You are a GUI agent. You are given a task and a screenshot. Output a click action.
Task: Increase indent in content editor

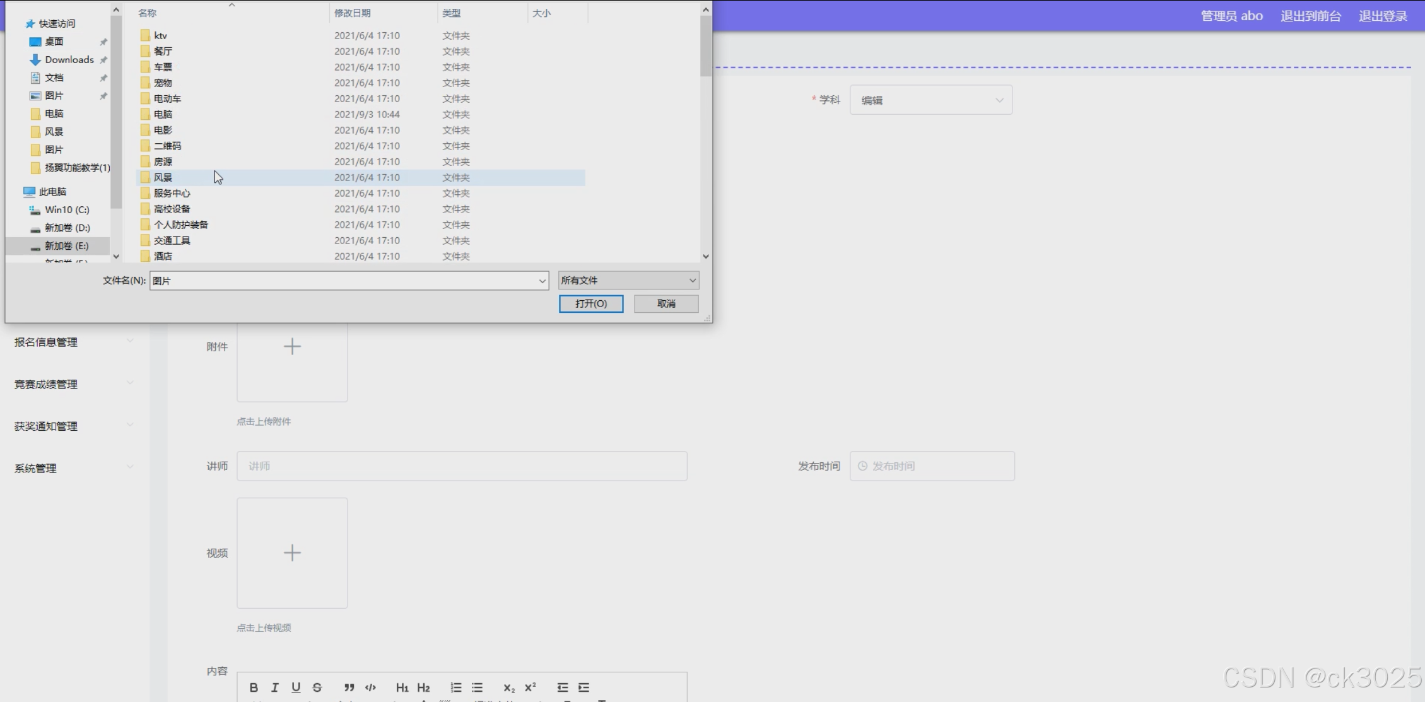click(x=583, y=687)
